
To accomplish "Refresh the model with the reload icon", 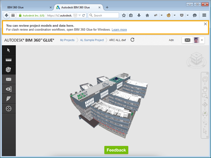I will tap(132, 40).
